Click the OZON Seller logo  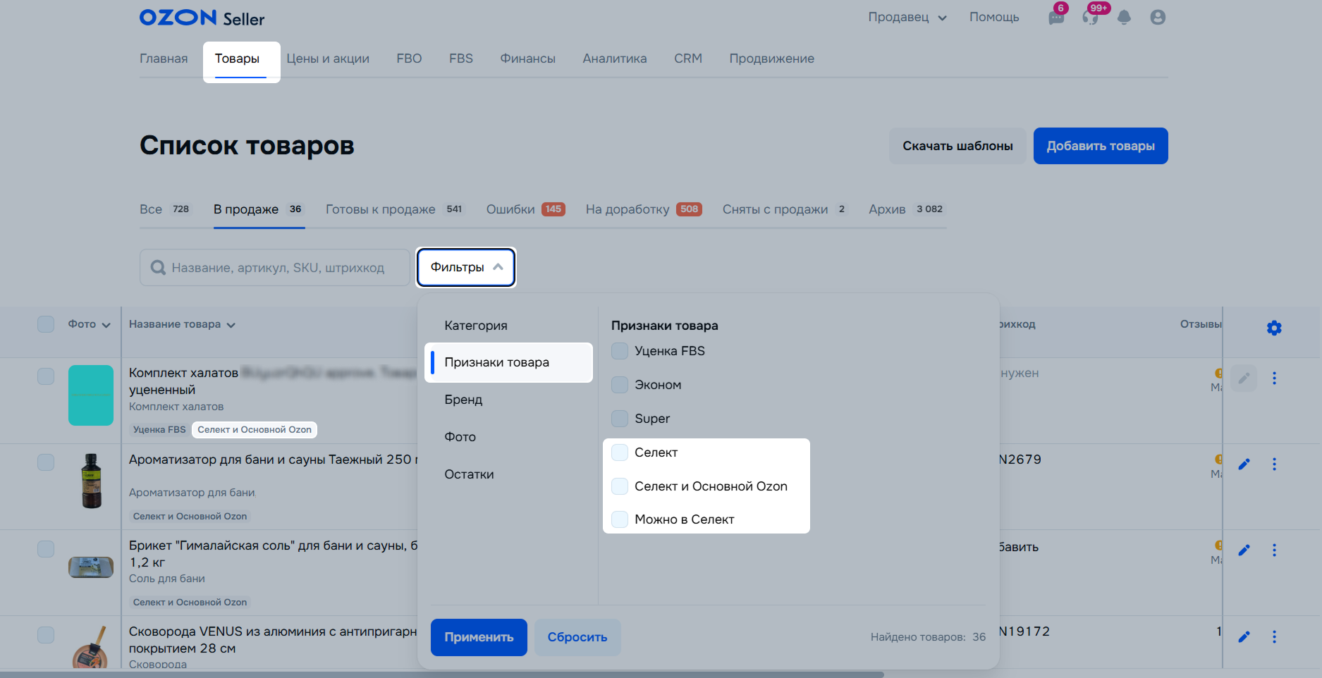(x=202, y=18)
